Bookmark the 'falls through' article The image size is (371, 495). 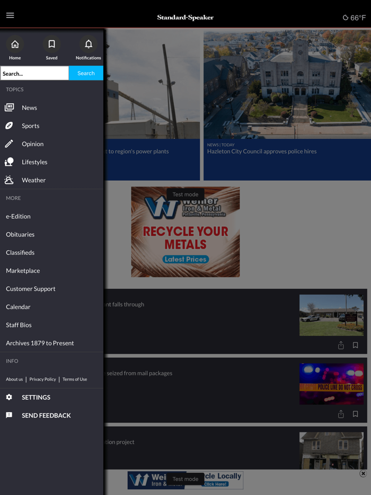(355, 346)
